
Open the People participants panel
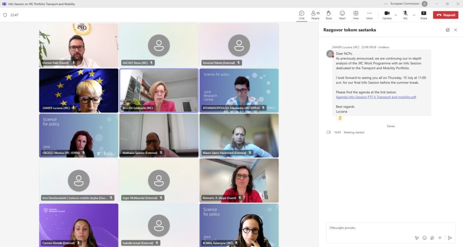pyautogui.click(x=315, y=15)
